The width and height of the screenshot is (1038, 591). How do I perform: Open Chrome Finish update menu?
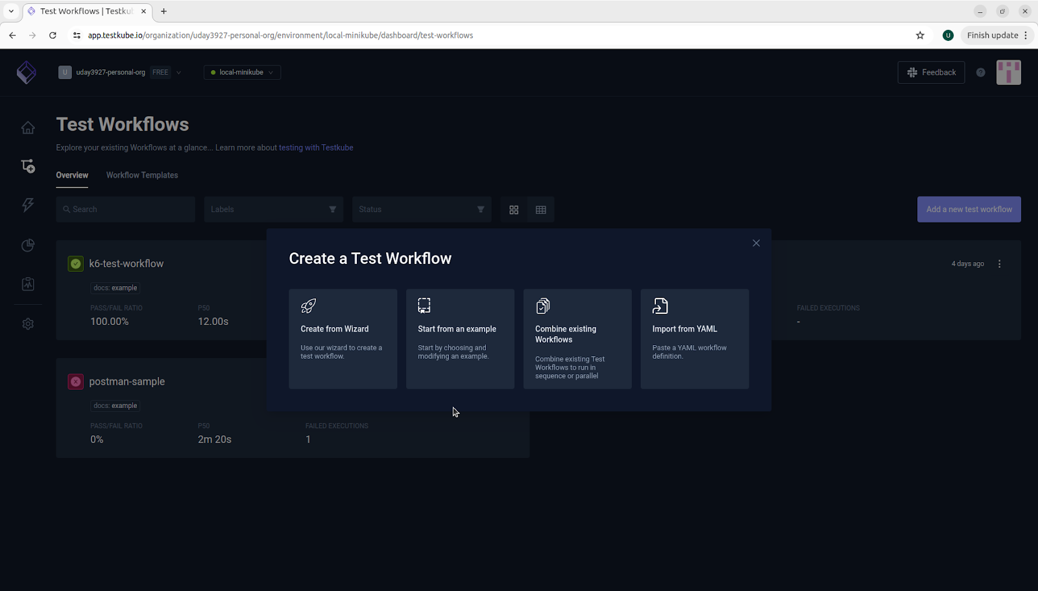point(997,36)
